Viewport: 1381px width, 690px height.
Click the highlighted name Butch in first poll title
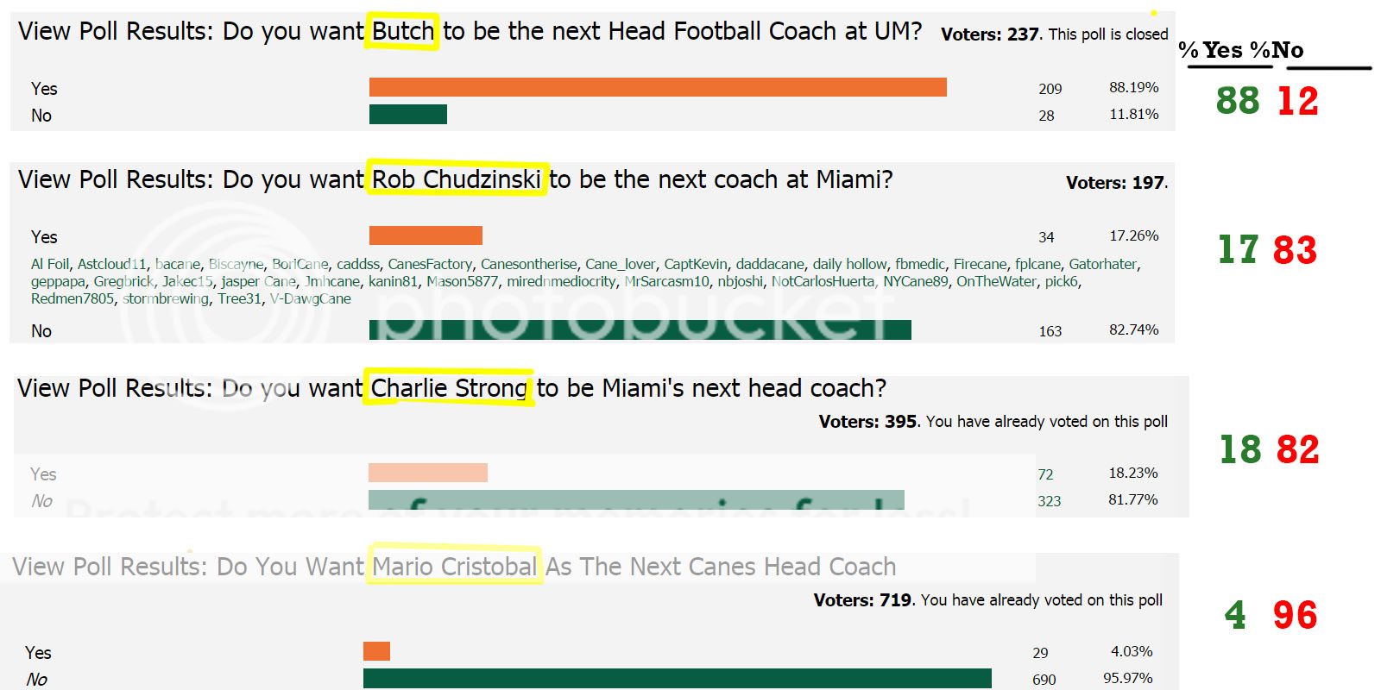402,32
